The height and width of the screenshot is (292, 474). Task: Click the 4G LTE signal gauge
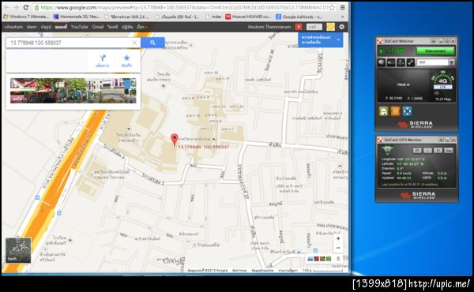point(442,80)
